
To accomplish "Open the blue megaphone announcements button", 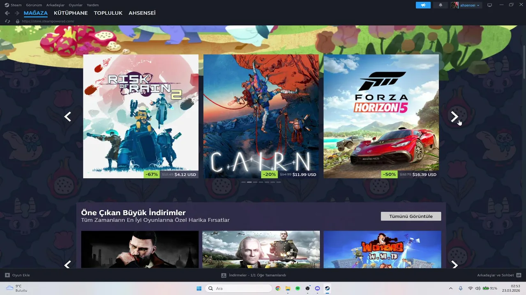I will [423, 5].
